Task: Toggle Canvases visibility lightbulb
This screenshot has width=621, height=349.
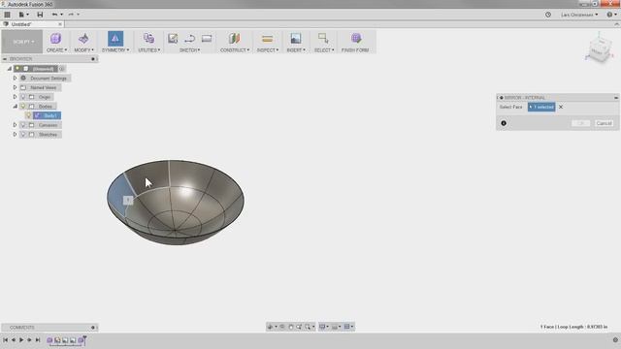Action: click(x=23, y=125)
